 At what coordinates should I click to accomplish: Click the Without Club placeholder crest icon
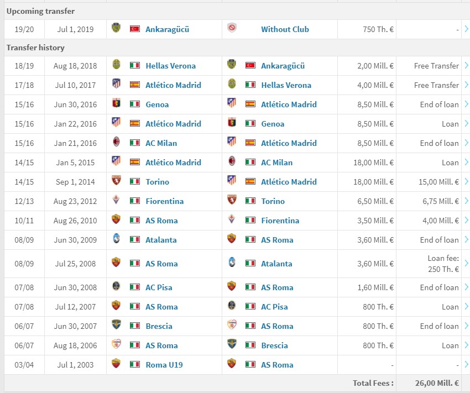[x=232, y=28]
